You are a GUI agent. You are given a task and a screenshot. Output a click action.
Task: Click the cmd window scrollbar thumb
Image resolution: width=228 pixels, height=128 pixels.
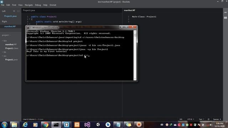[135, 35]
